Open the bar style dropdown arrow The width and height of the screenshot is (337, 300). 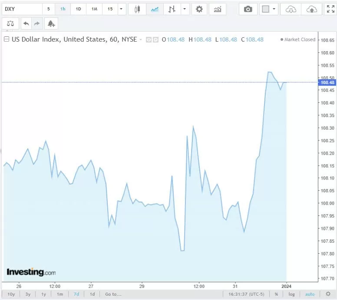(185, 9)
